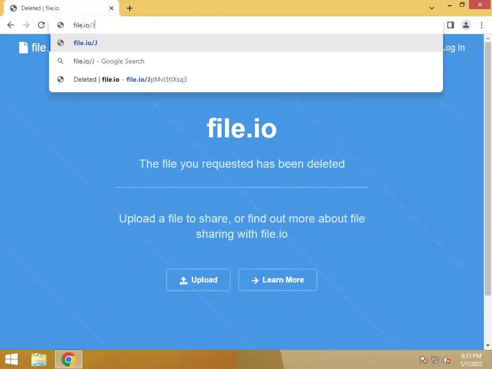Toggle the Chrome side panel icon

point(451,25)
